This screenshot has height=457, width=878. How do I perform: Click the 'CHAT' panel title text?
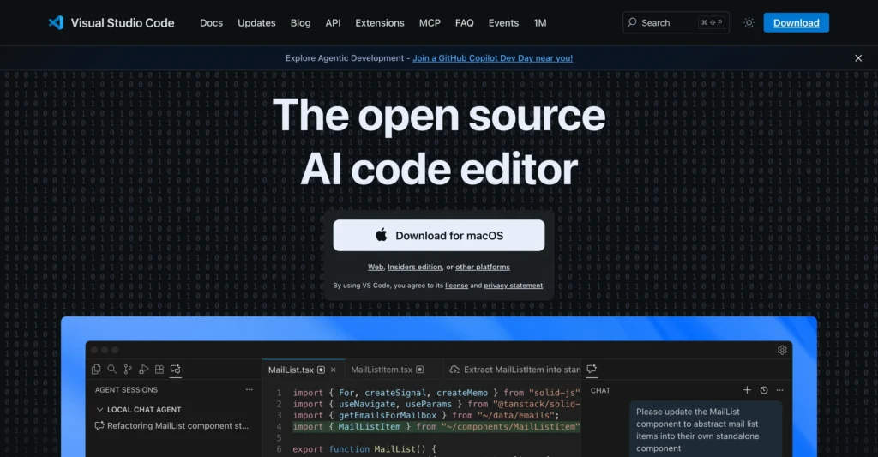tap(600, 390)
